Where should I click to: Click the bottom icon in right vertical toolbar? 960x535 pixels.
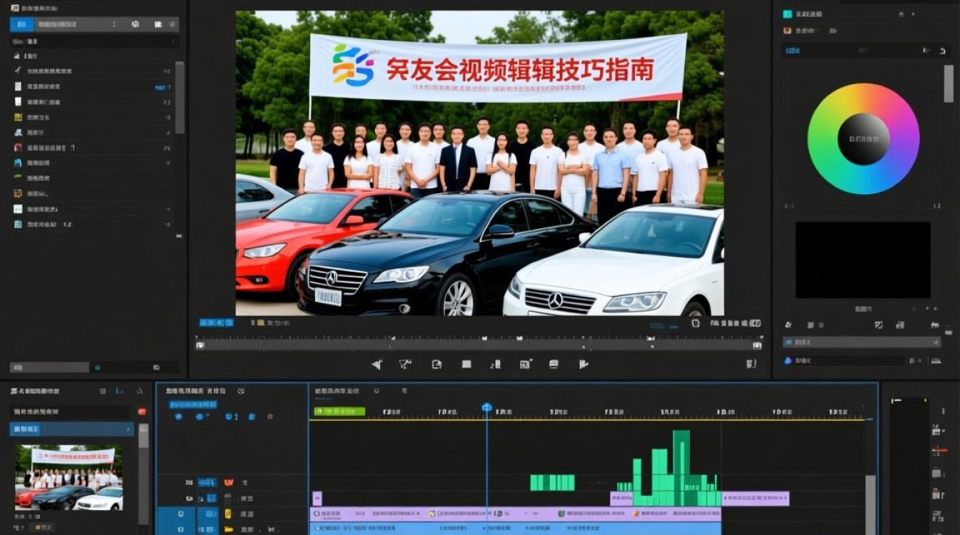[x=939, y=515]
